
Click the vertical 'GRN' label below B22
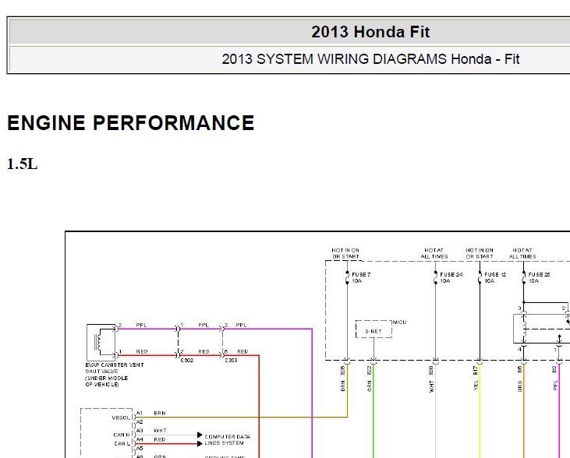click(x=370, y=386)
